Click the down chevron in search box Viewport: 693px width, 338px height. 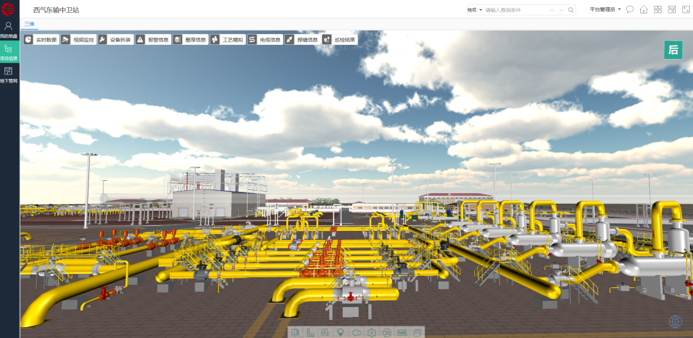pos(562,10)
